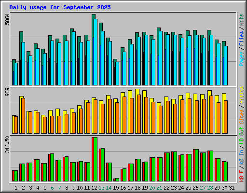
Task: Click day label 15 on the axis
Action: point(116,188)
